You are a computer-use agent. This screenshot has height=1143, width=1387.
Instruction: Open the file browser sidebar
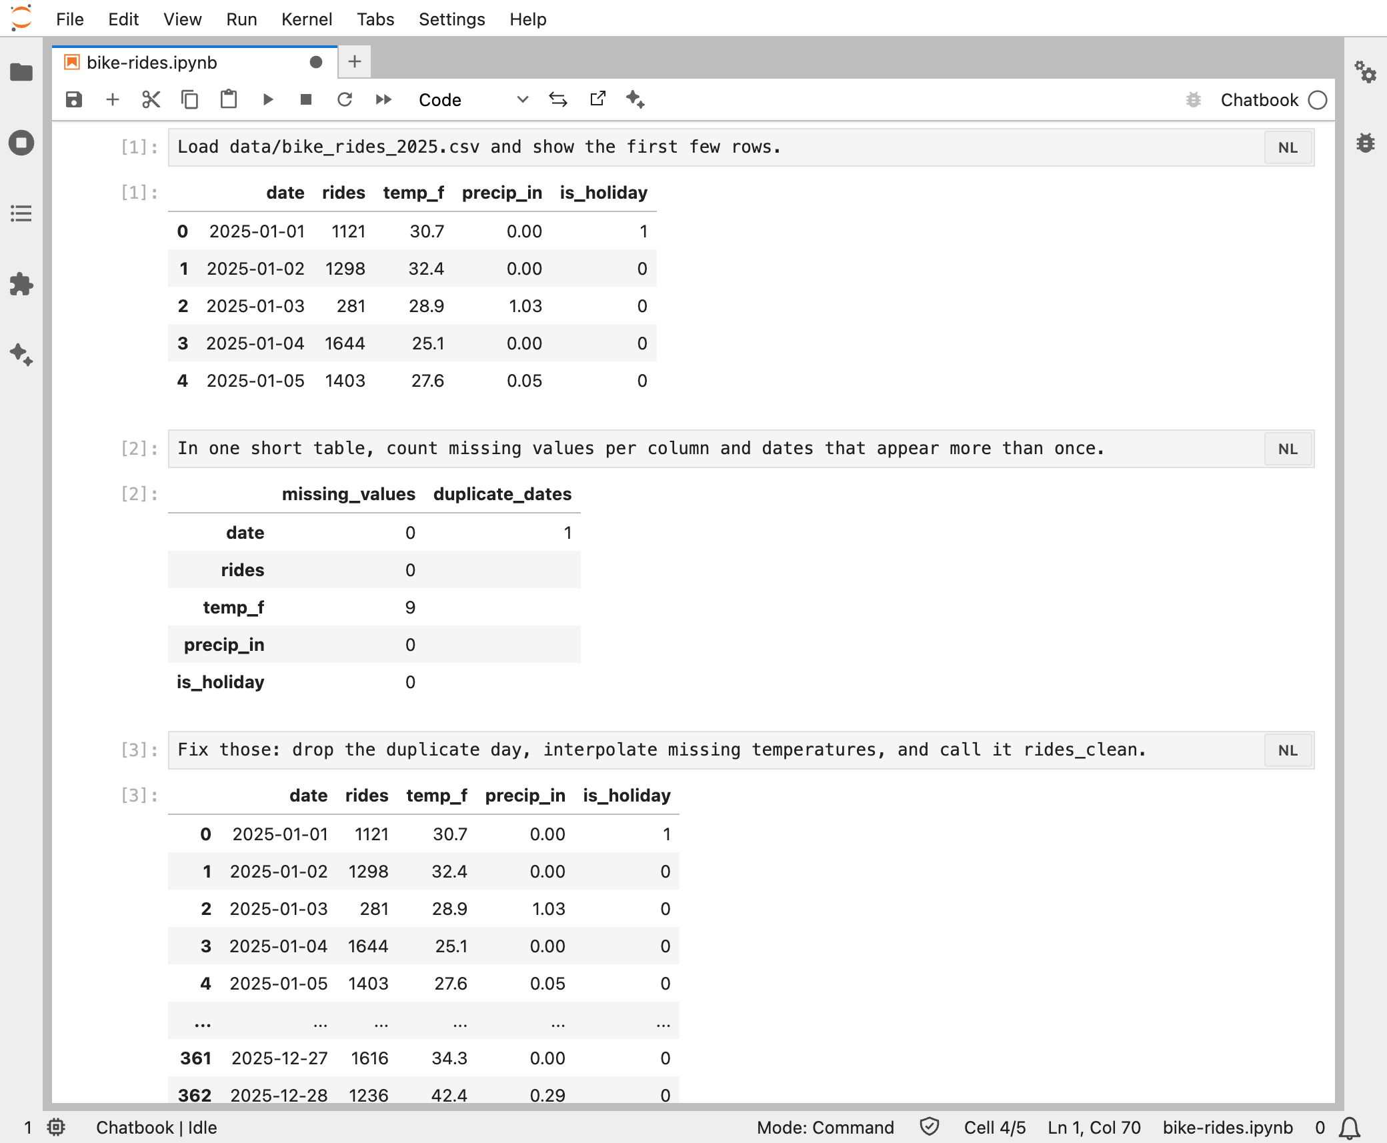coord(21,72)
